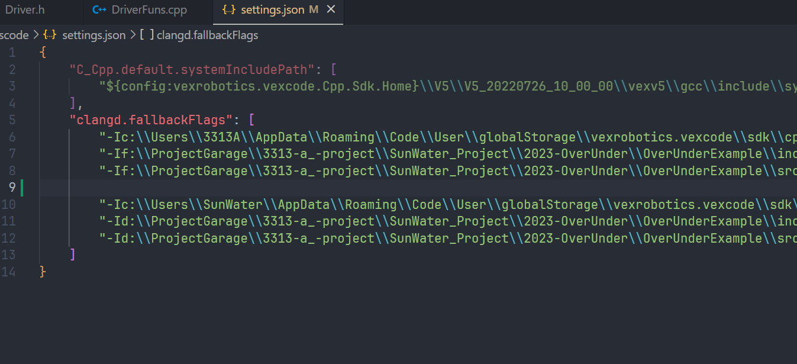Click the closing brace on line 14
Screen dimensions: 797x364
tap(42, 272)
